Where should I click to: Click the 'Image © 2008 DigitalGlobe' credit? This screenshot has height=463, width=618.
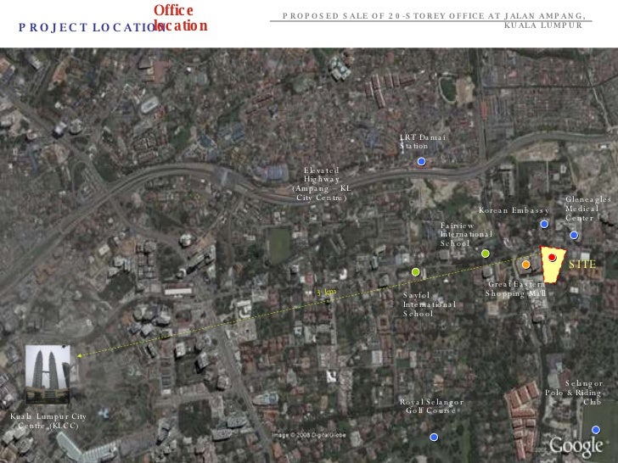click(309, 435)
